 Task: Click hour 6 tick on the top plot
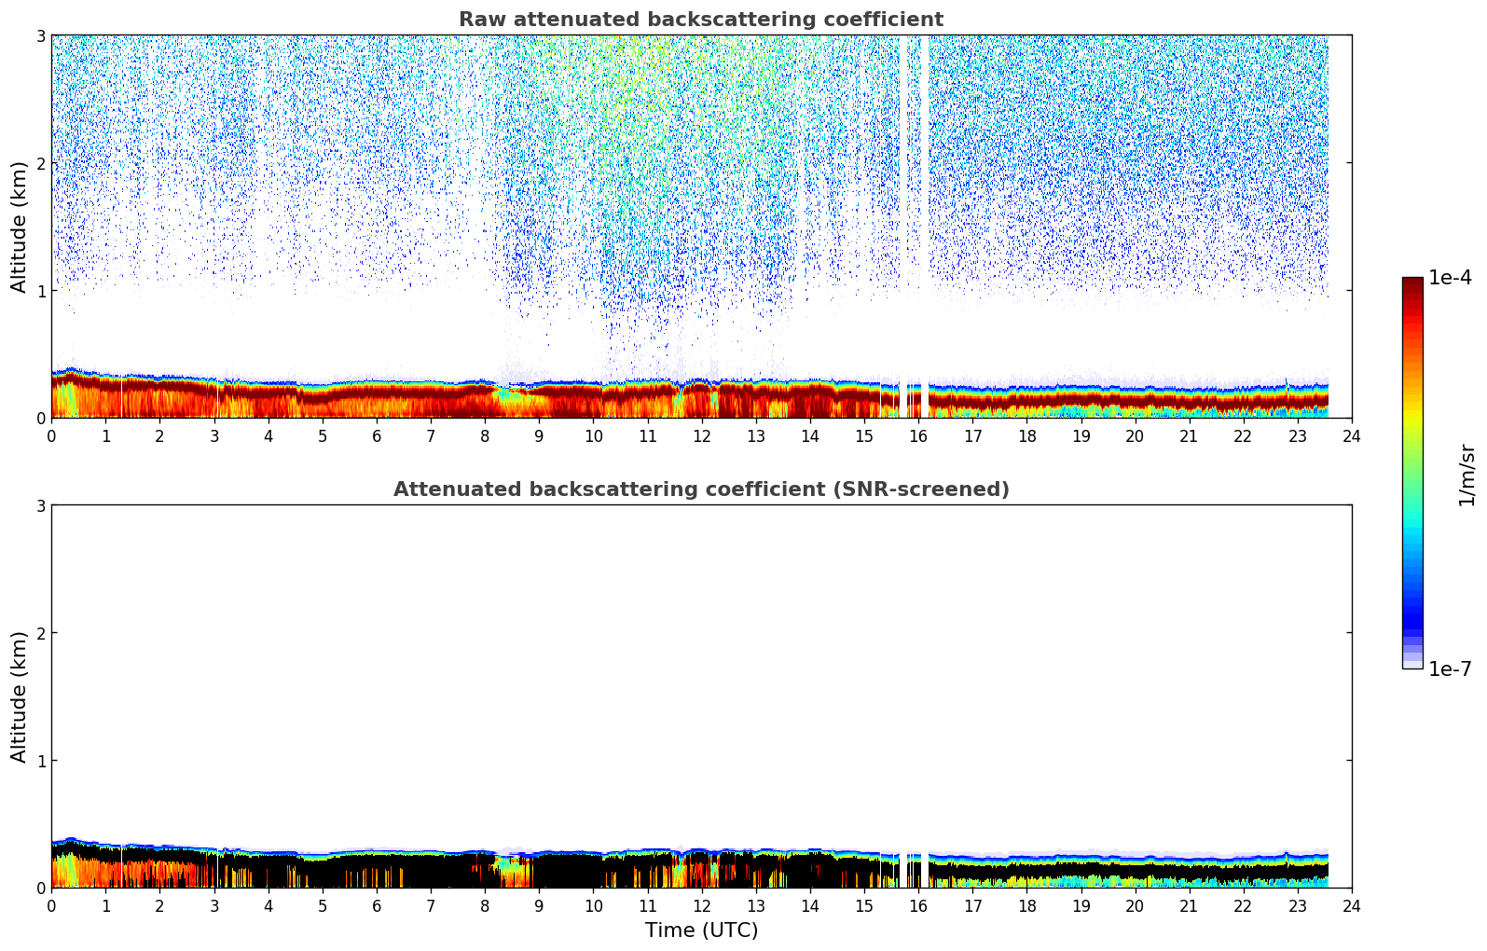click(x=377, y=435)
